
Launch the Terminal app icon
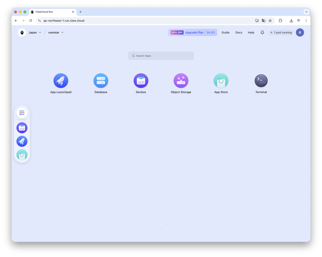point(261,81)
